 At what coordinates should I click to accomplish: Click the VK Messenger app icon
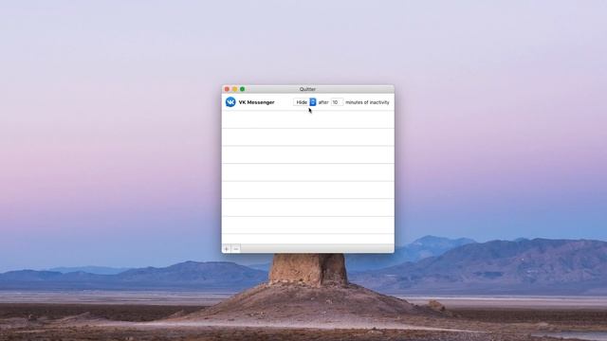(x=230, y=102)
